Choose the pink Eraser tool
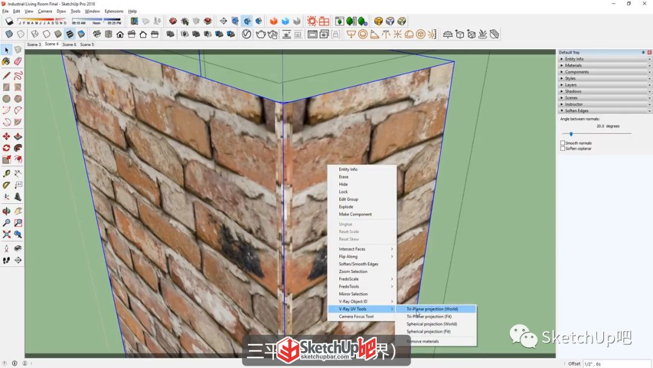This screenshot has width=653, height=368. (x=18, y=61)
